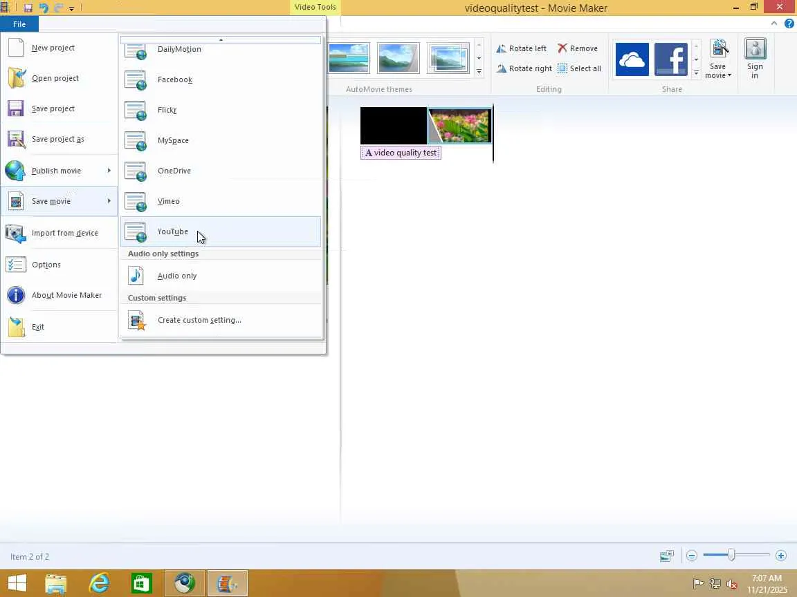Open Internet Explorer from taskbar

coord(99,584)
